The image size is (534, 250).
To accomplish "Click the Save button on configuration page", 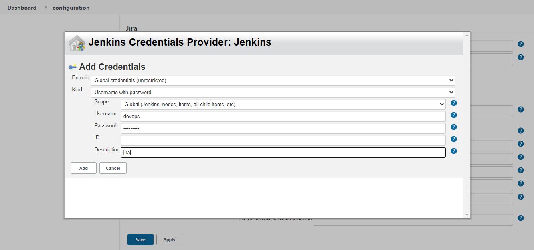I will tap(140, 240).
